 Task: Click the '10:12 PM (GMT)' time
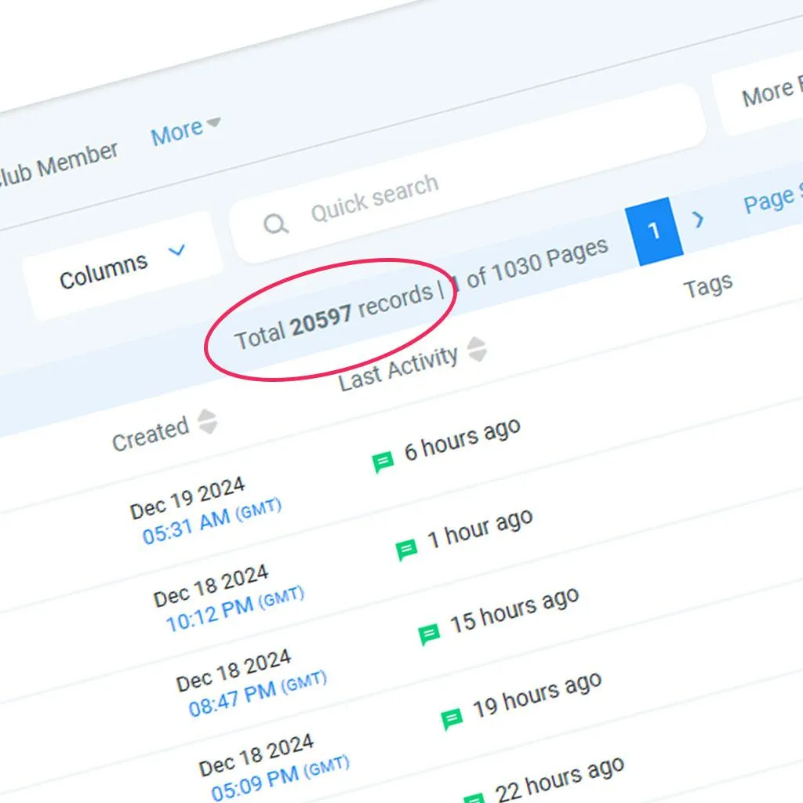tap(235, 609)
